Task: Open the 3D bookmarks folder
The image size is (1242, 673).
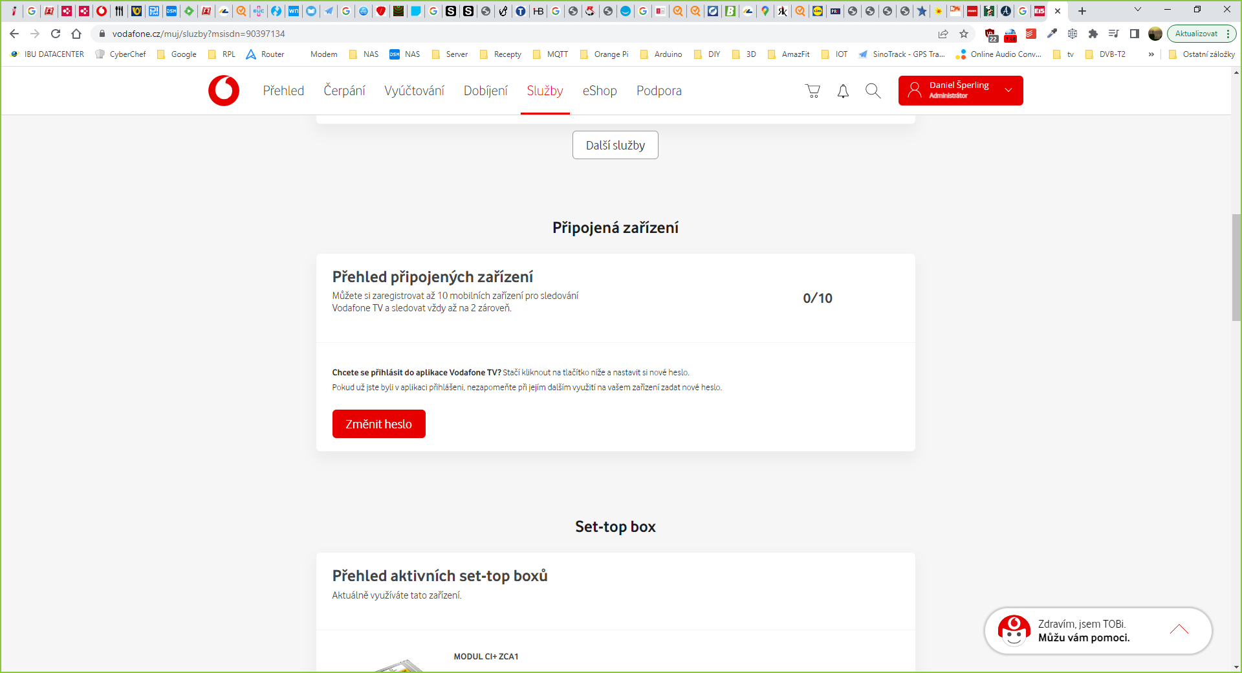Action: (x=744, y=54)
